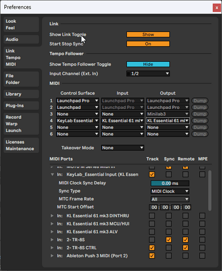Click Dump button for row 1
Image resolution: width=222 pixels, height=271 pixels.
pyautogui.click(x=200, y=101)
